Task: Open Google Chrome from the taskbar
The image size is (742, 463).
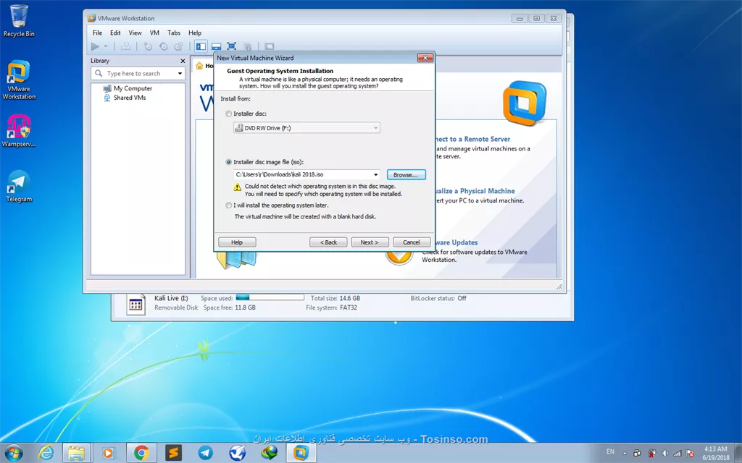Action: [x=141, y=453]
